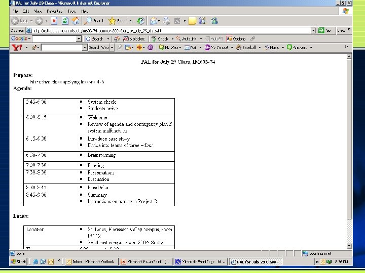Open the Favorites menu
Viewport: 365px width, 273px height.
tap(54, 11)
